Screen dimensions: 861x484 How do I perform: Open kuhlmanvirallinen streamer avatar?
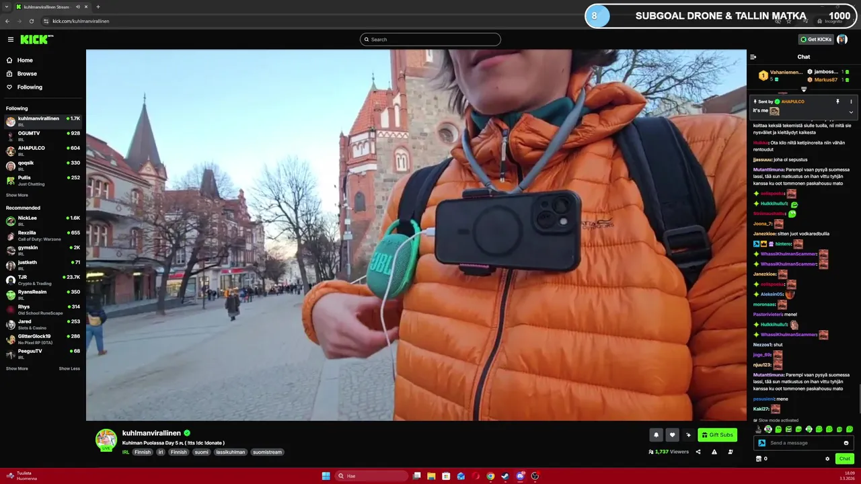106,440
